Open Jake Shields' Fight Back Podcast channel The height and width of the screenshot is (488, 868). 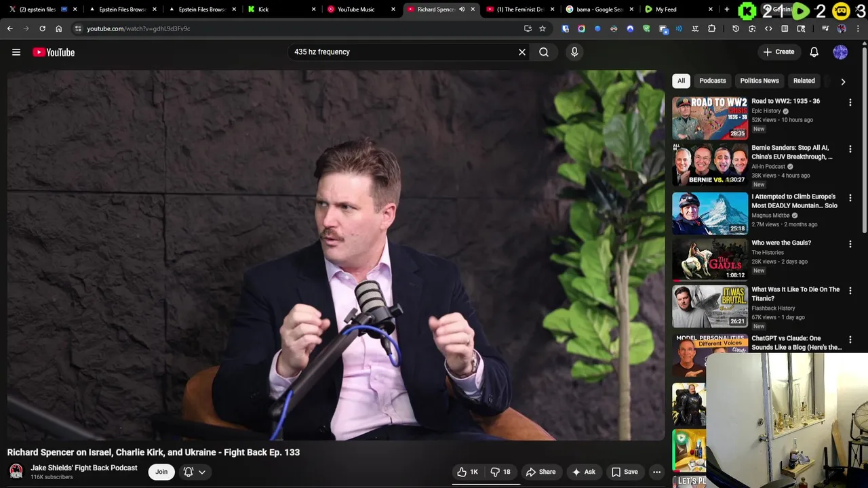pyautogui.click(x=83, y=468)
